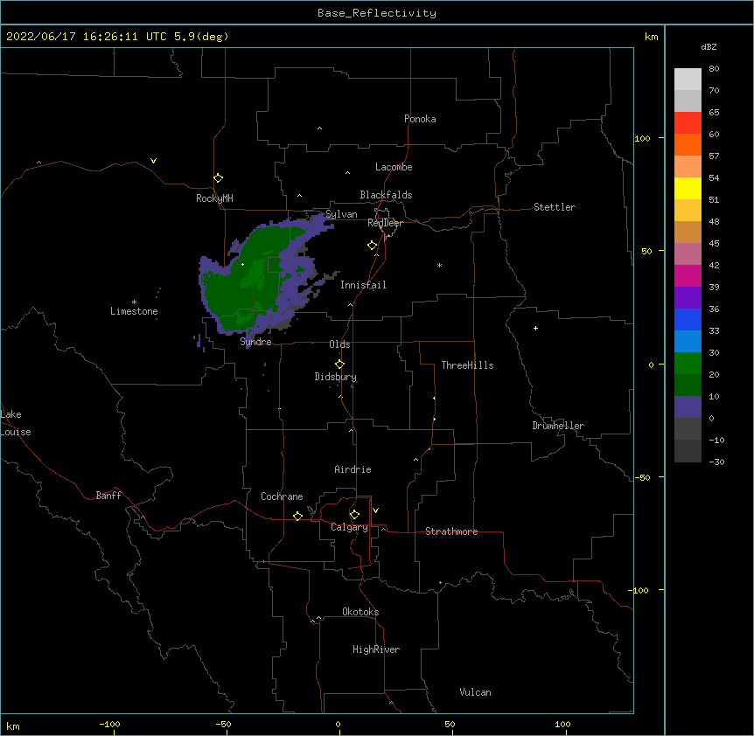Click the Lacombe city label
The height and width of the screenshot is (736, 754).
click(x=394, y=167)
